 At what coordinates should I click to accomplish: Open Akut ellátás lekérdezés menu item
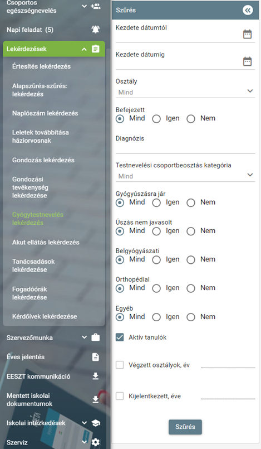point(46,242)
